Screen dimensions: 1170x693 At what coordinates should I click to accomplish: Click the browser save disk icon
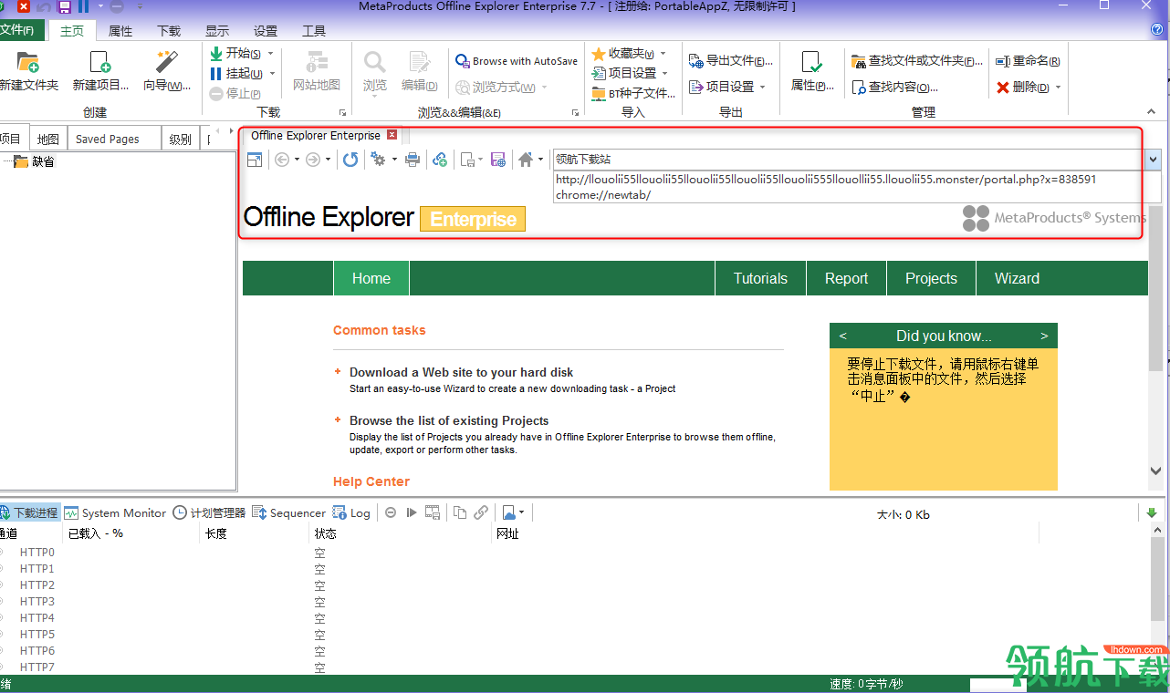pos(498,160)
